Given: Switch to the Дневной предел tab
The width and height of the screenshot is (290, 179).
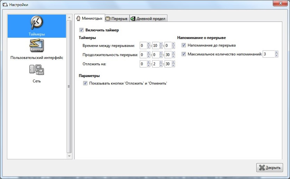Looking at the screenshot, I should point(148,18).
